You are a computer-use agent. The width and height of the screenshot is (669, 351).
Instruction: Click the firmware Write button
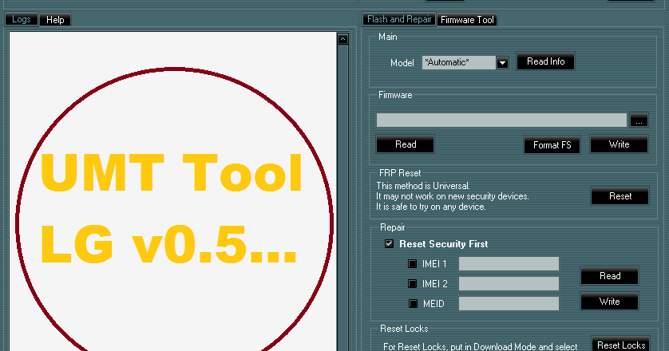coord(619,144)
